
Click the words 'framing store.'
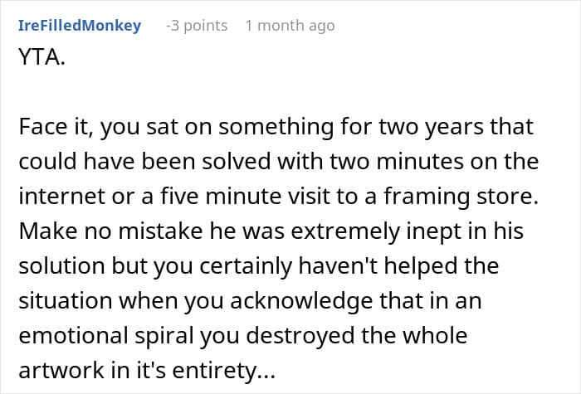coord(461,197)
